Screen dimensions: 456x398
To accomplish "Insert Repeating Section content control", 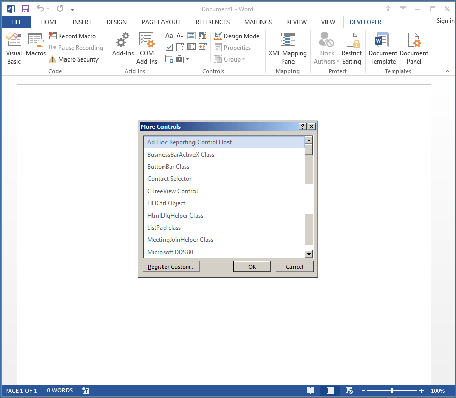I will 169,59.
